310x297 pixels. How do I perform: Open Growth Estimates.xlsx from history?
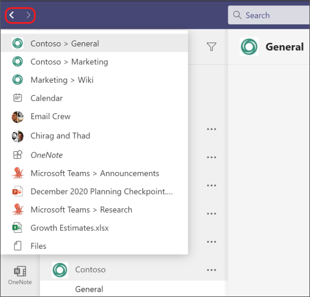95,228
